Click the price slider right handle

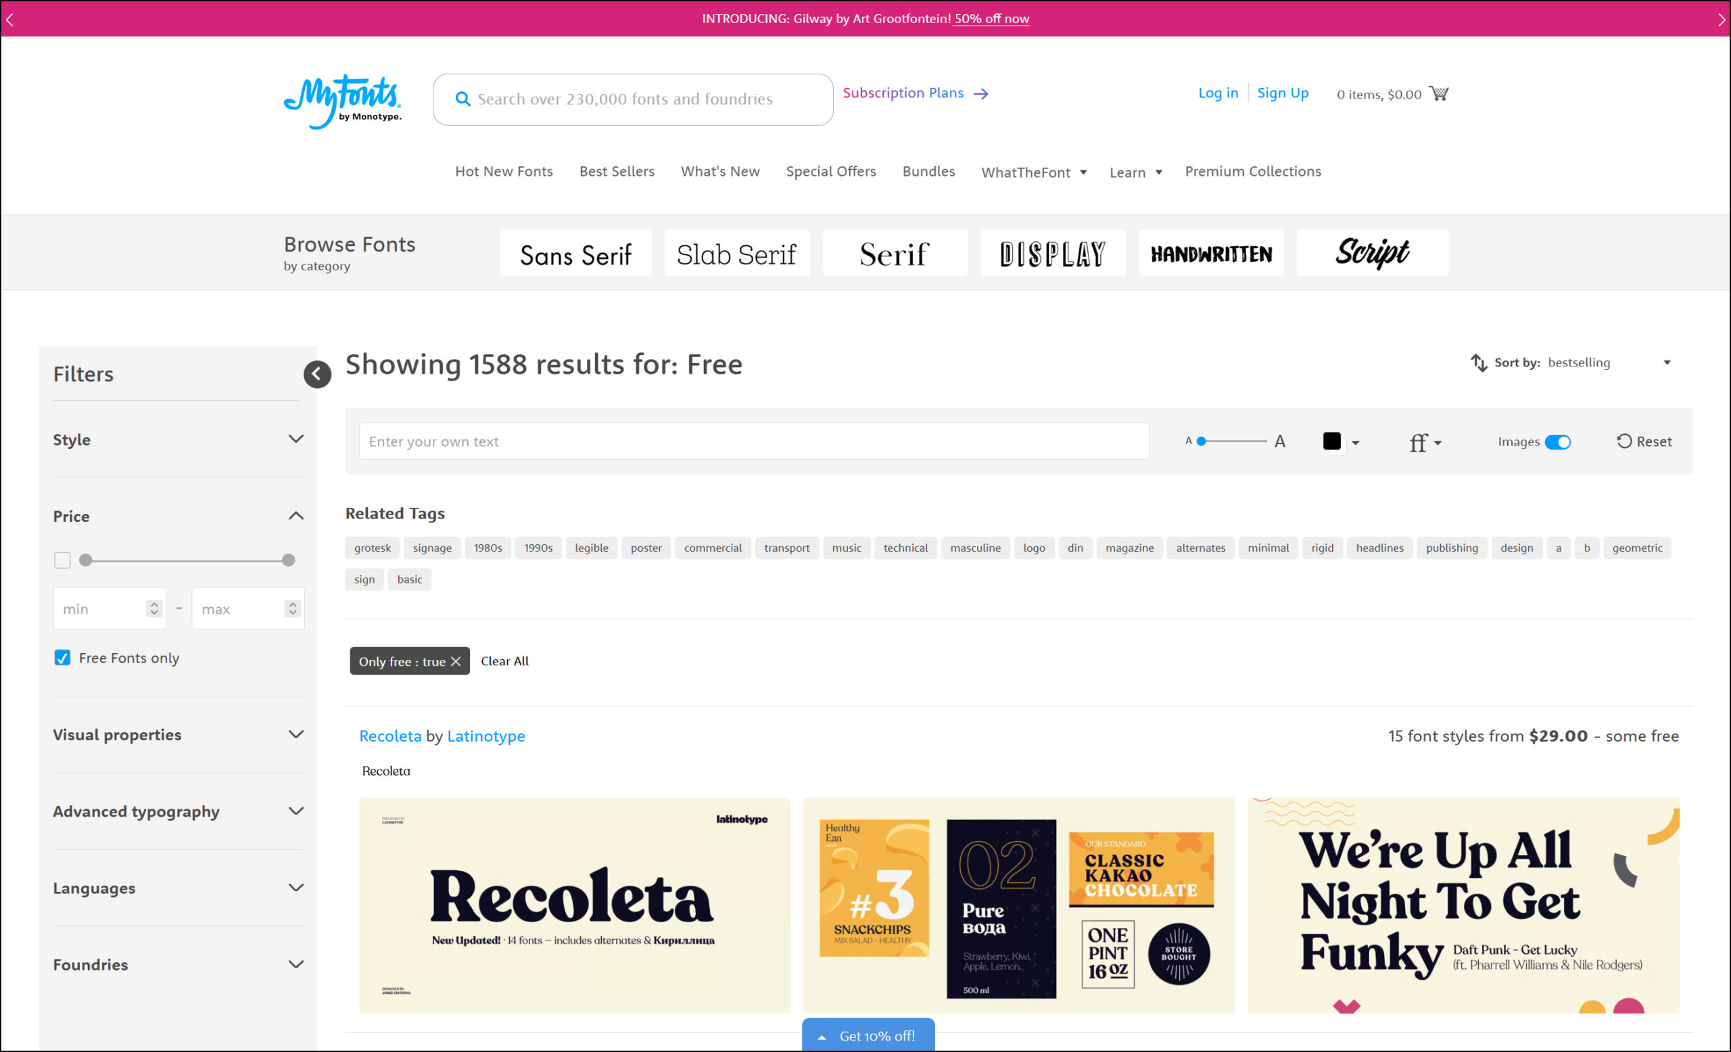tap(288, 560)
